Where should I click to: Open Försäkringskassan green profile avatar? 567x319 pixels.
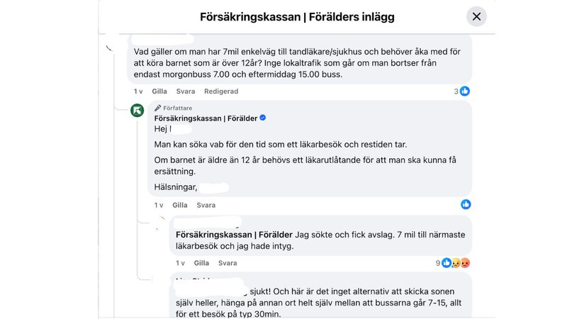point(137,111)
